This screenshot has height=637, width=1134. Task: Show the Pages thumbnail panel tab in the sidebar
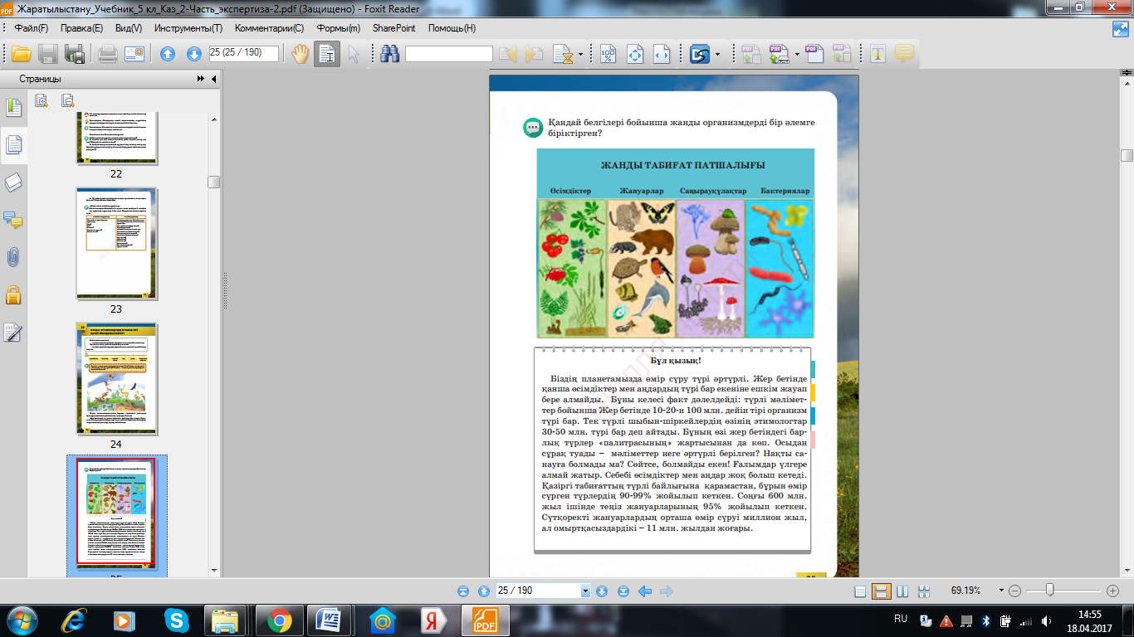(x=13, y=145)
